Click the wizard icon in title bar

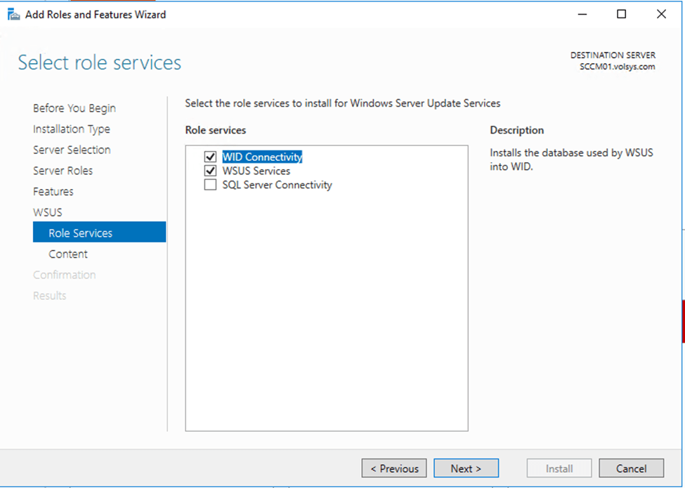coord(13,14)
